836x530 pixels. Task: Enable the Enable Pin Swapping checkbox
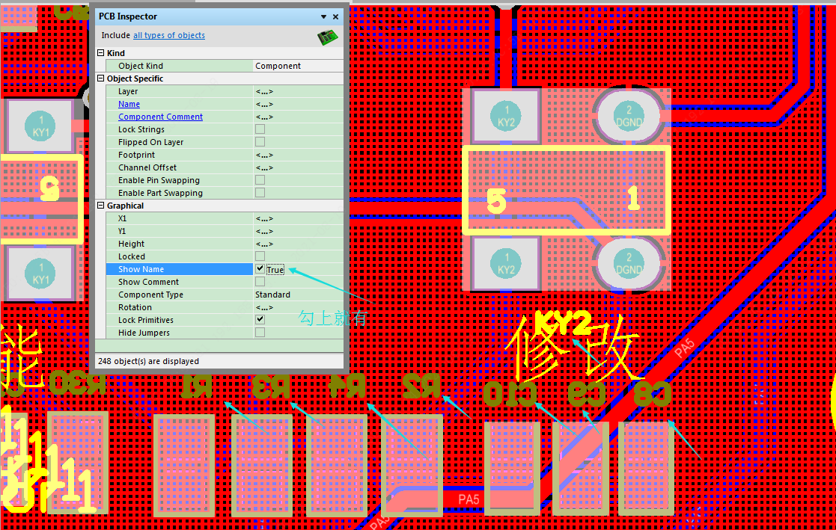(260, 180)
